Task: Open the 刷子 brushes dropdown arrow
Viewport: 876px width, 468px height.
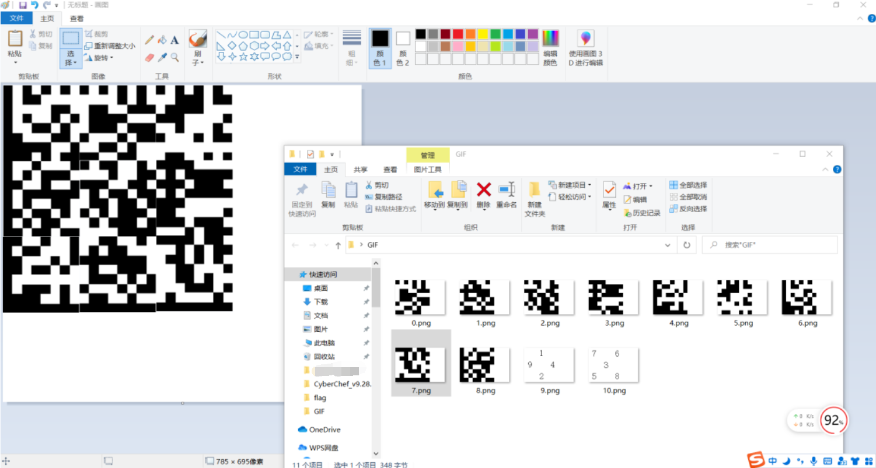Action: tap(202, 62)
